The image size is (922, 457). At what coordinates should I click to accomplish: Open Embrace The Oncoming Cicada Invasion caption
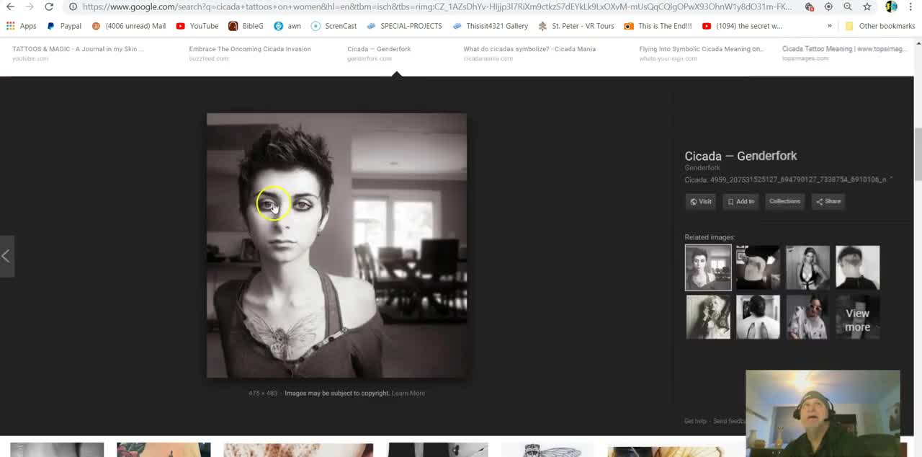point(250,49)
